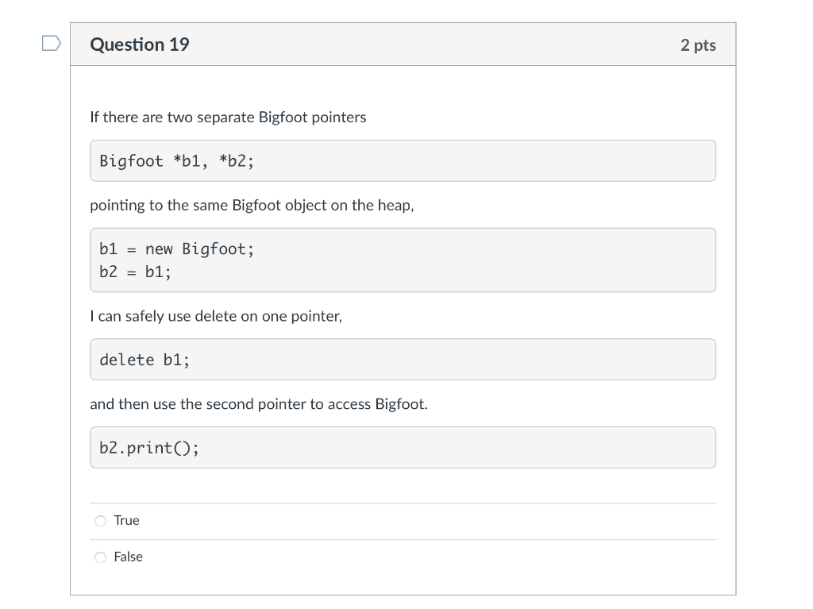The width and height of the screenshot is (813, 609).
Task: Click the question prompt about Bigfoot pointers
Action: click(x=229, y=117)
